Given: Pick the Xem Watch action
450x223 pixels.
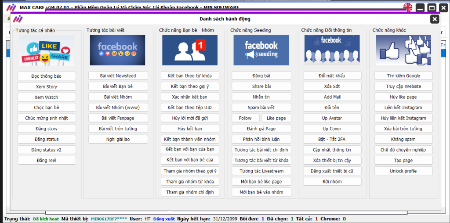Looking at the screenshot, I should click(47, 97).
